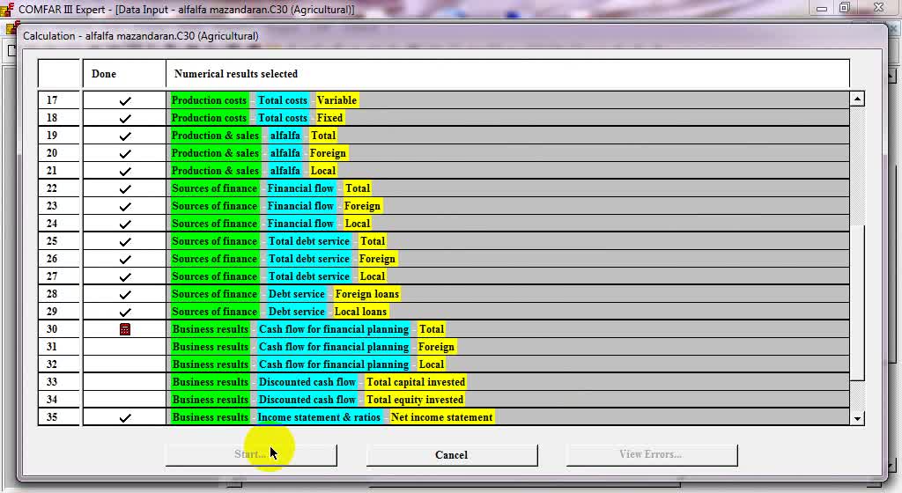Select yellow "Variable" label in row 17

point(336,100)
